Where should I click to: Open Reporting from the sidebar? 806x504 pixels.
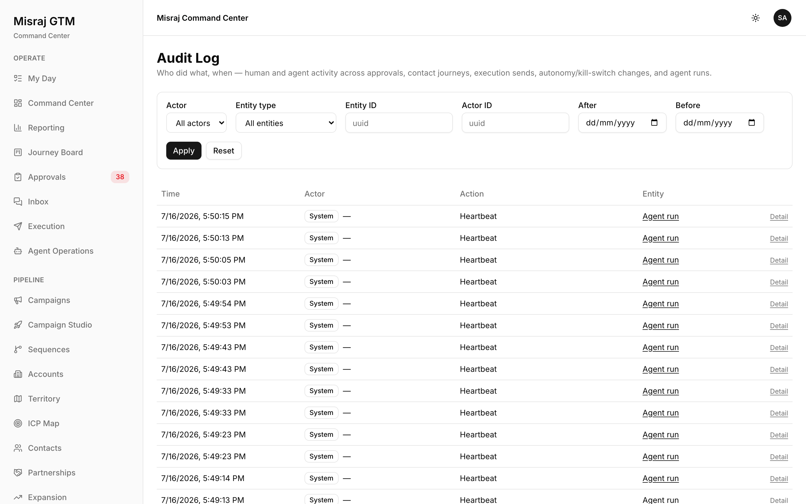(71, 128)
